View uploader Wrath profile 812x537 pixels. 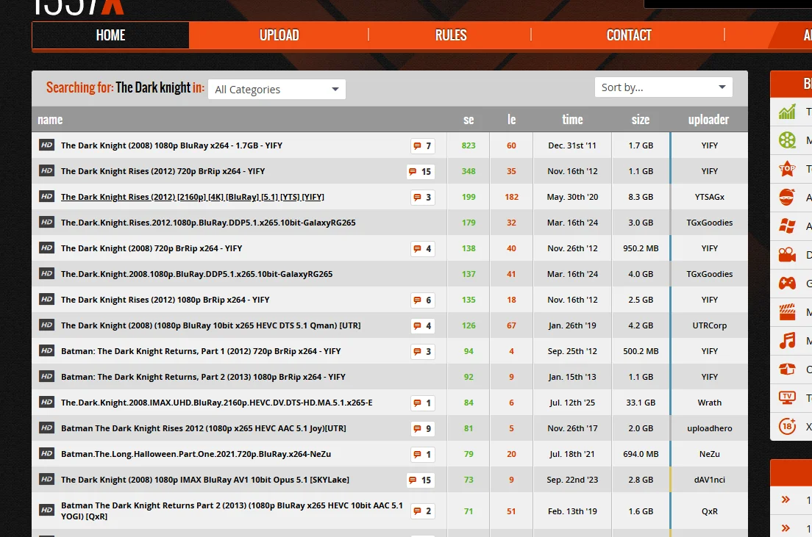(x=710, y=403)
